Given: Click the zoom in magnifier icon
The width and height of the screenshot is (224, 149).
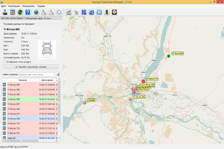Looking at the screenshot, I should click(x=44, y=12).
